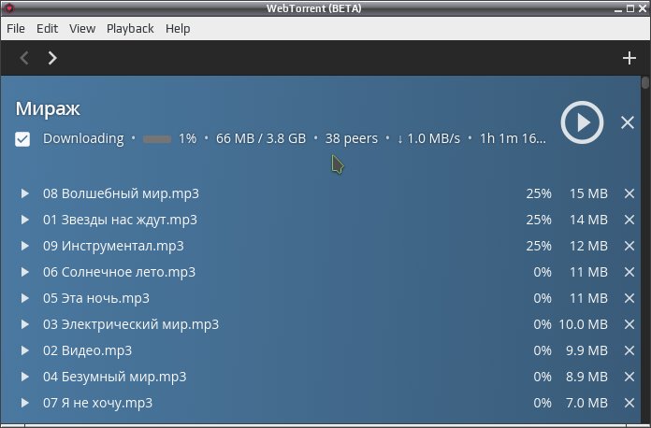Open the File menu
This screenshot has height=428, width=651.
16,29
